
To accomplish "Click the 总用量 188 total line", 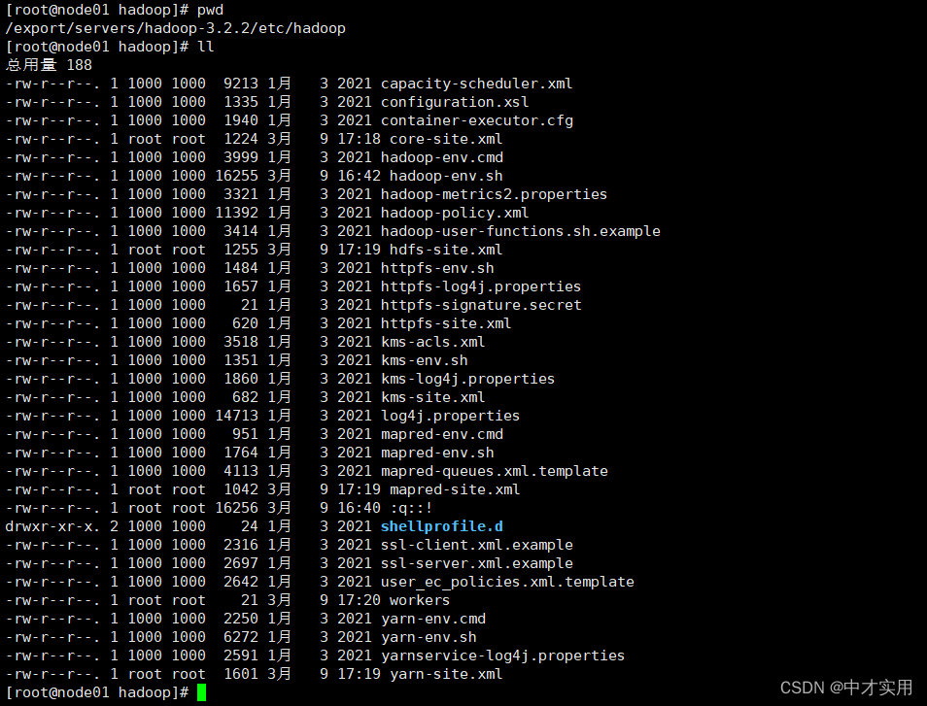I will [x=49, y=65].
